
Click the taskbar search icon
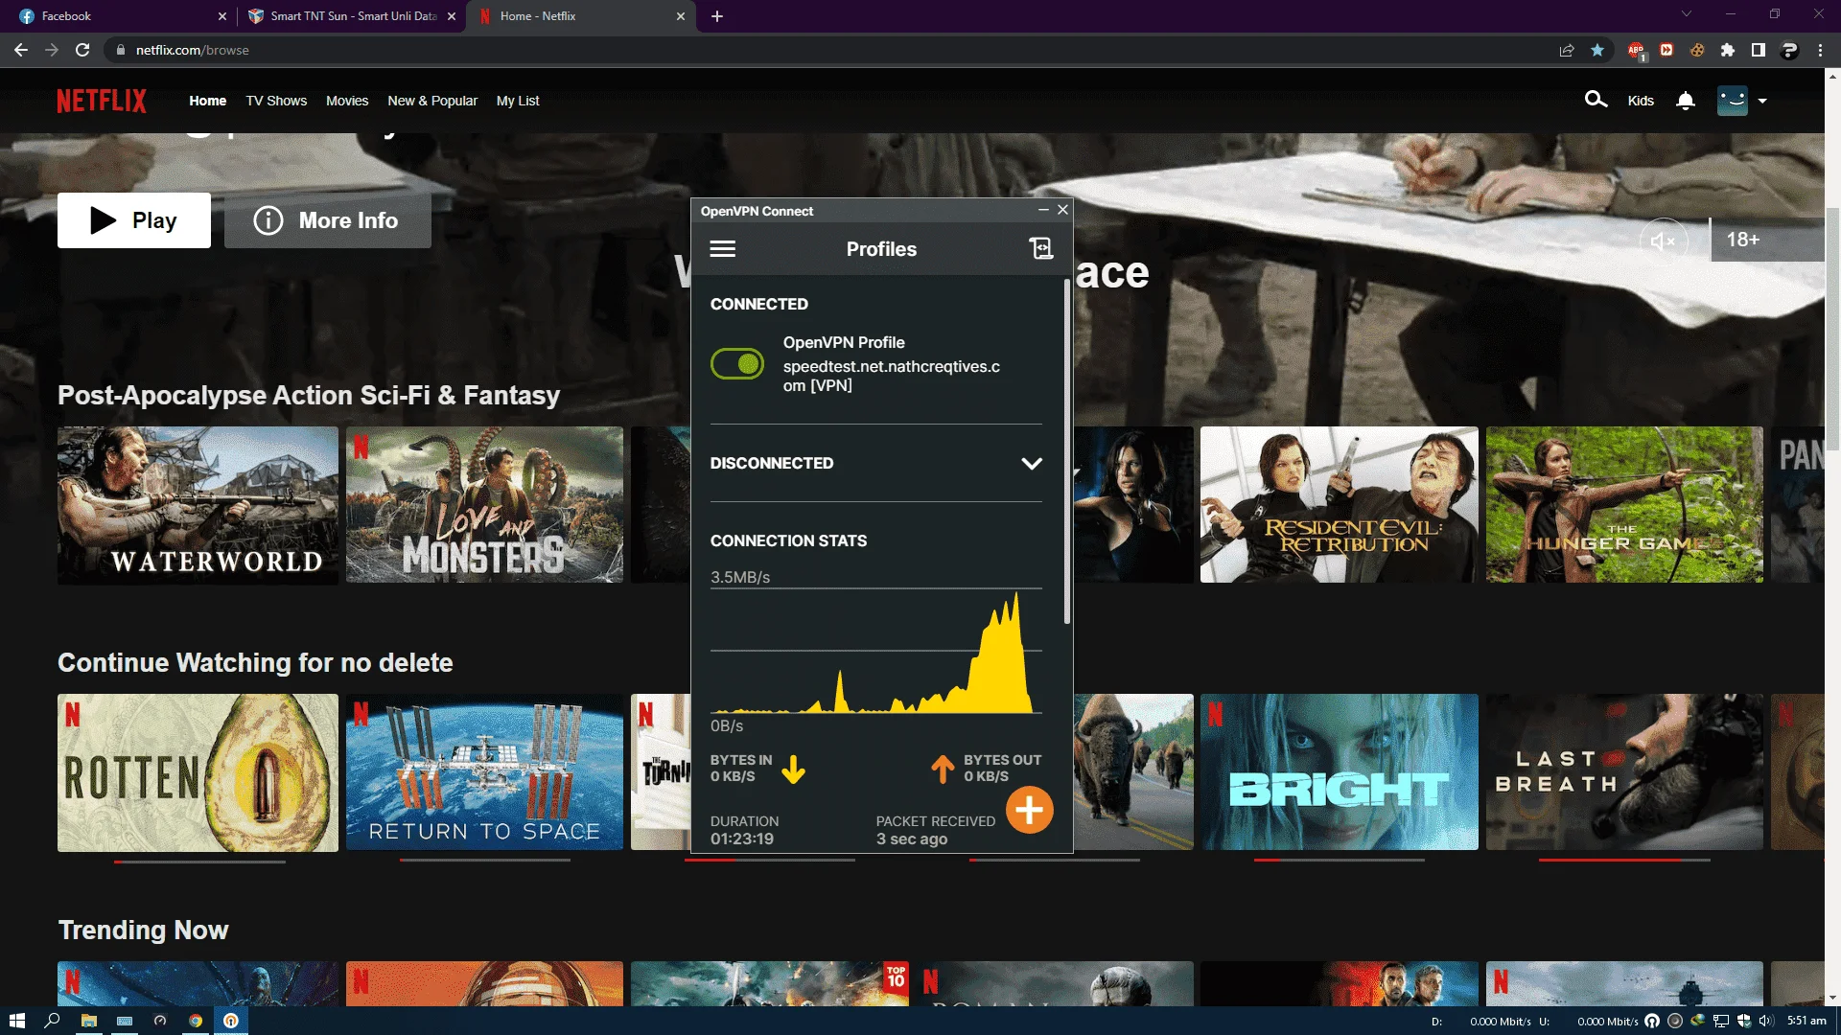pyautogui.click(x=53, y=1021)
